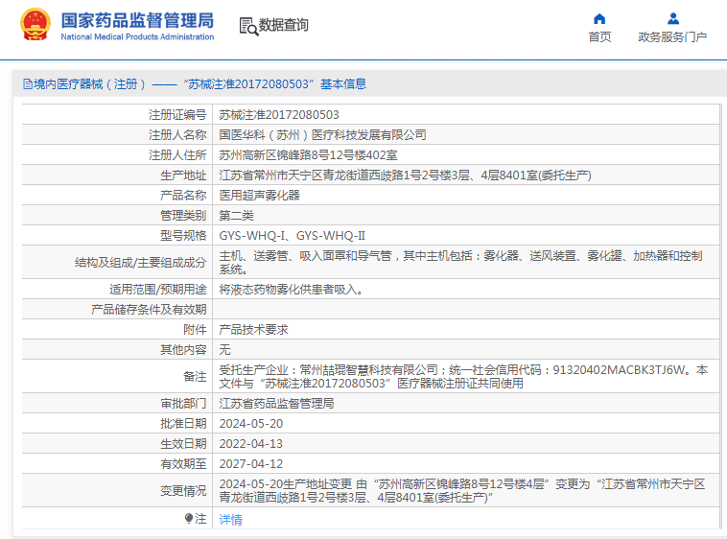Click the 其他内容 label

pyautogui.click(x=183, y=349)
